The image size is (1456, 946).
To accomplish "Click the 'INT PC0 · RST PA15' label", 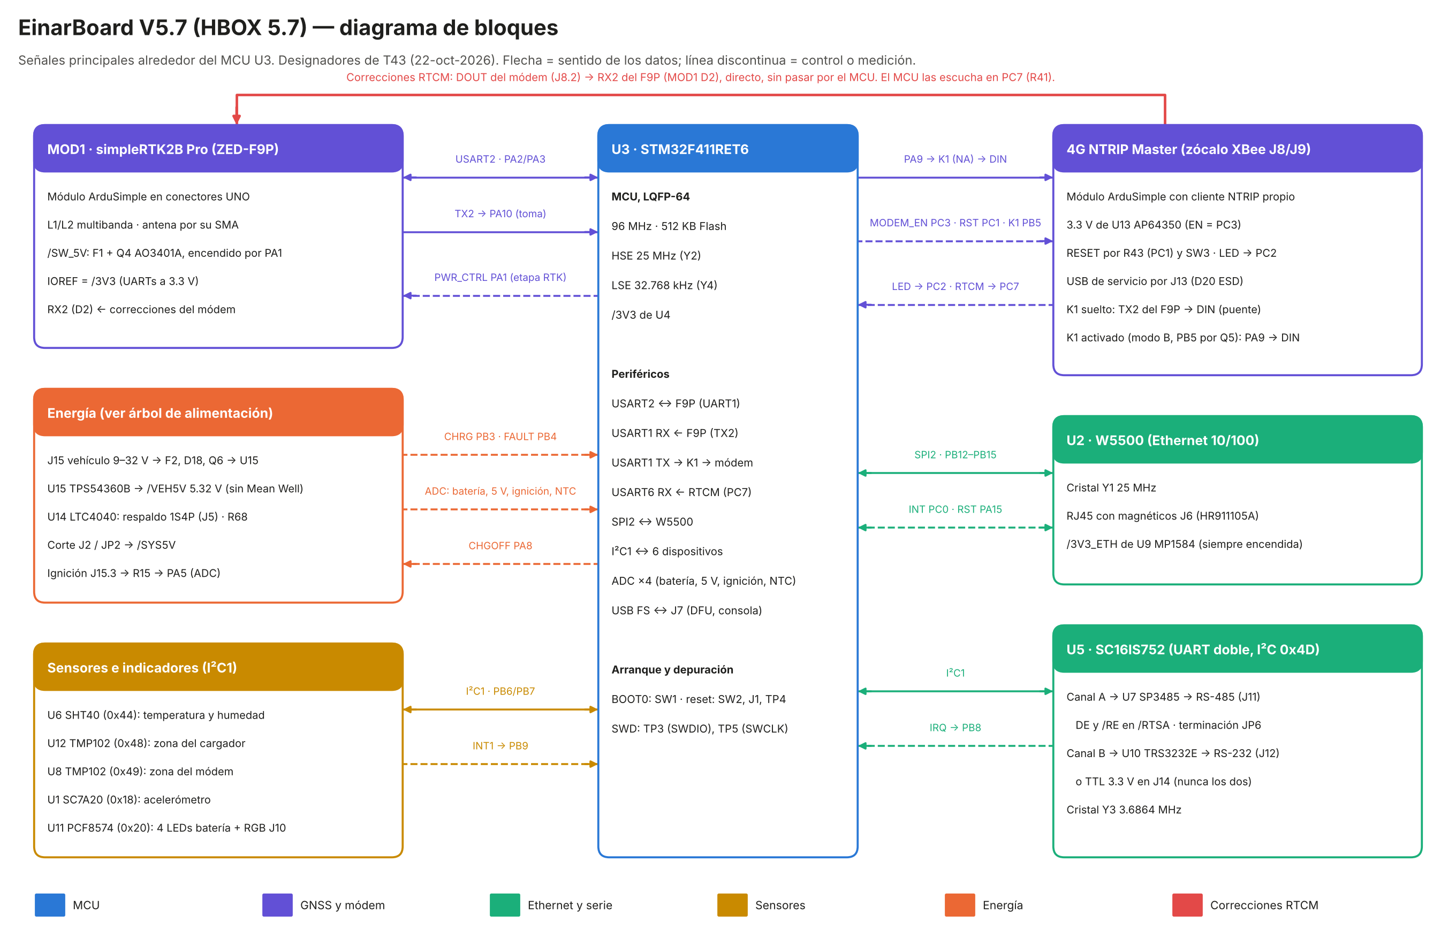I will coord(955,509).
